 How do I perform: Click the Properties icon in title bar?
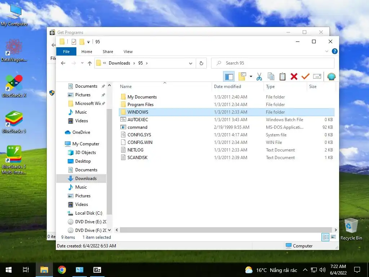(74, 42)
